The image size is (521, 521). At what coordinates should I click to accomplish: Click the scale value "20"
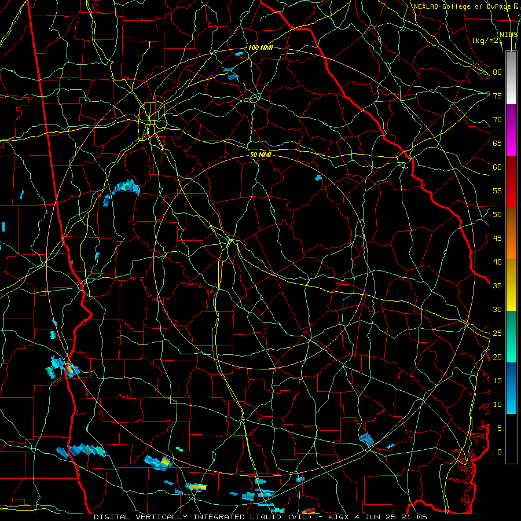(x=497, y=357)
